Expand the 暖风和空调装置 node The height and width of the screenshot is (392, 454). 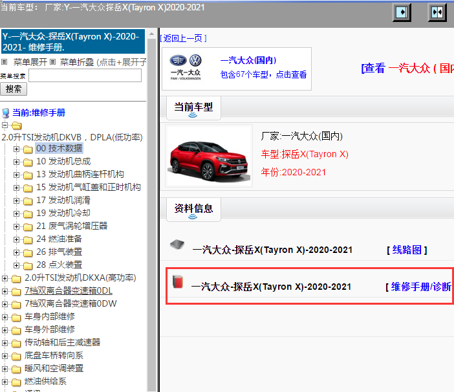click(5, 369)
